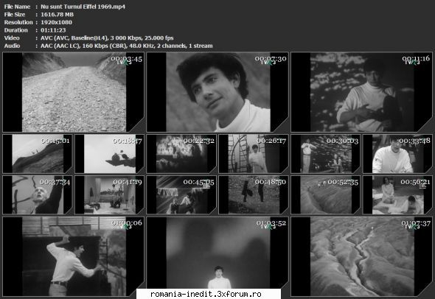Click the 'Audio' label
Image resolution: width=435 pixels, height=299 pixels.
12,46
